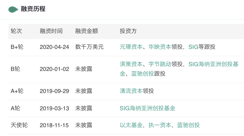This screenshot has width=244, height=136.
Task: Click the 融资历程 section heading
Action: 33,9
